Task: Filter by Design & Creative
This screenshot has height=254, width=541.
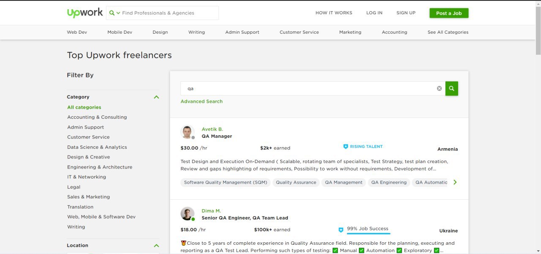Action: [x=88, y=157]
